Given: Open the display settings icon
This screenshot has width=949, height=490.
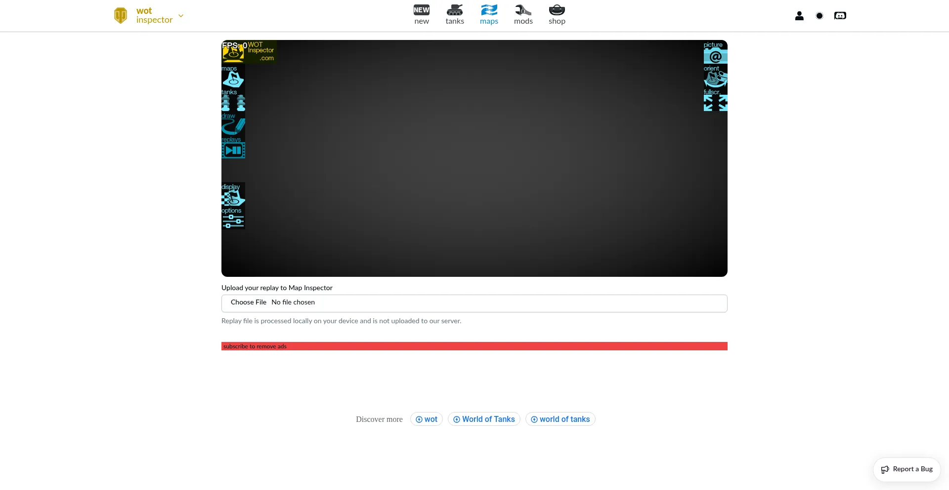Looking at the screenshot, I should point(233,197).
